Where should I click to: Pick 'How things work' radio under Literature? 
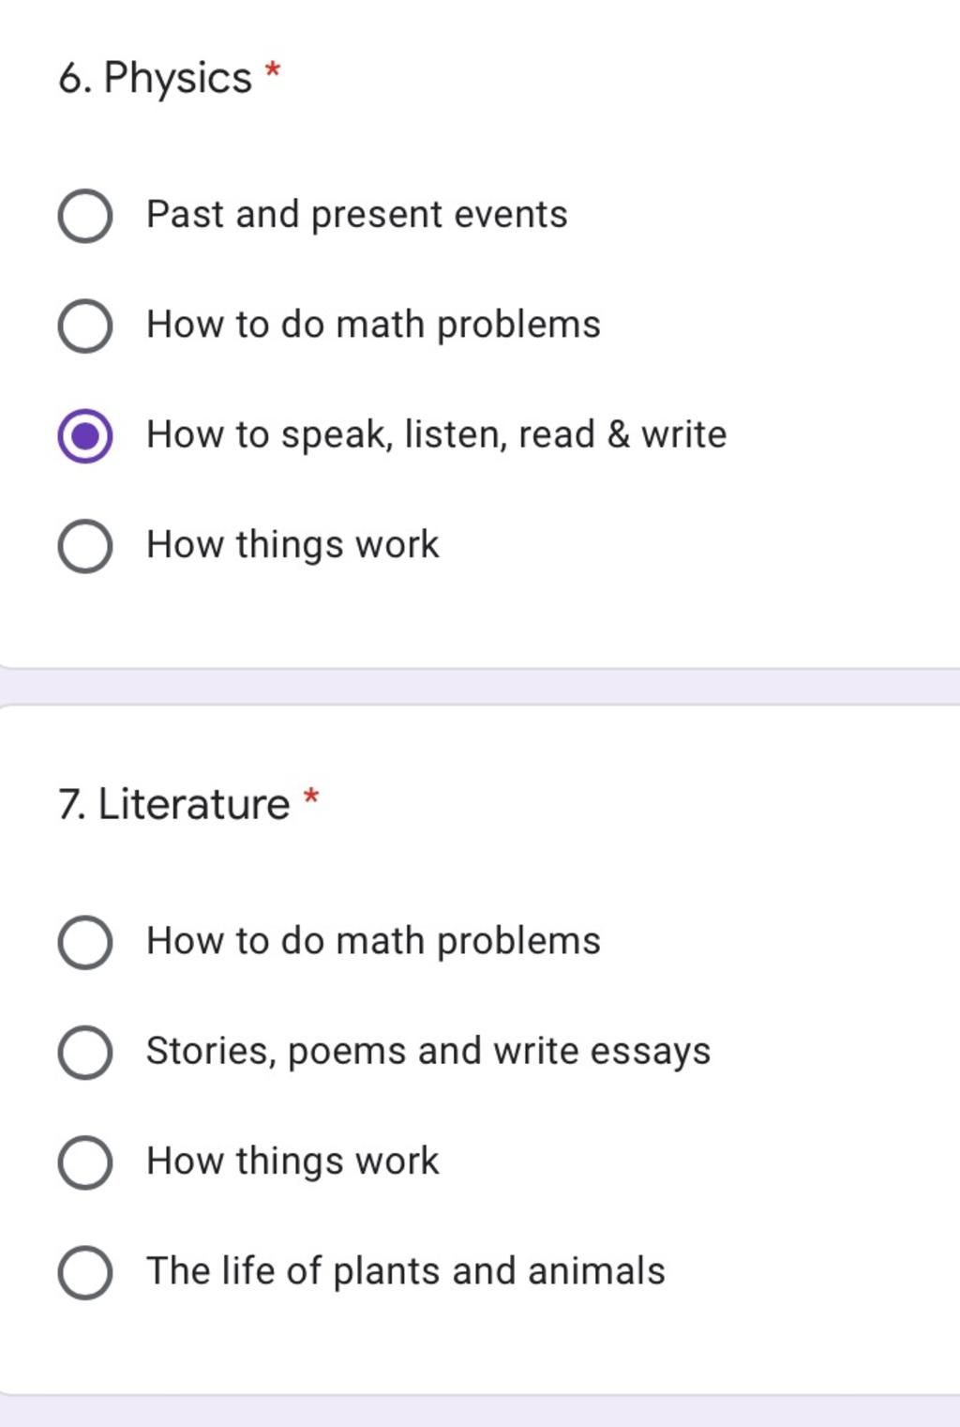point(85,1162)
